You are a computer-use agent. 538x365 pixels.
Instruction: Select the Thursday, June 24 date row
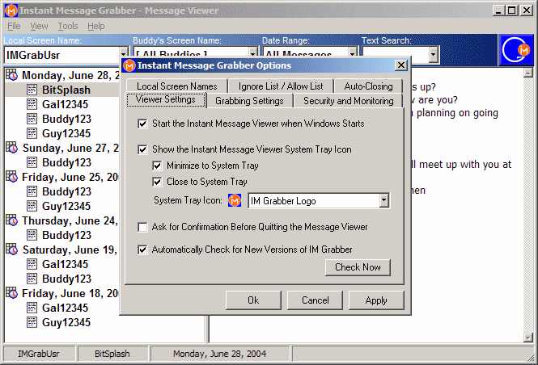point(70,220)
